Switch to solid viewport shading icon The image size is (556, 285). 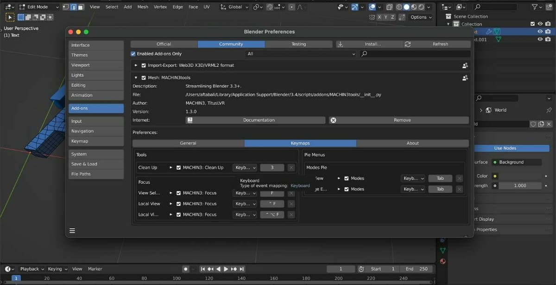pos(406,7)
